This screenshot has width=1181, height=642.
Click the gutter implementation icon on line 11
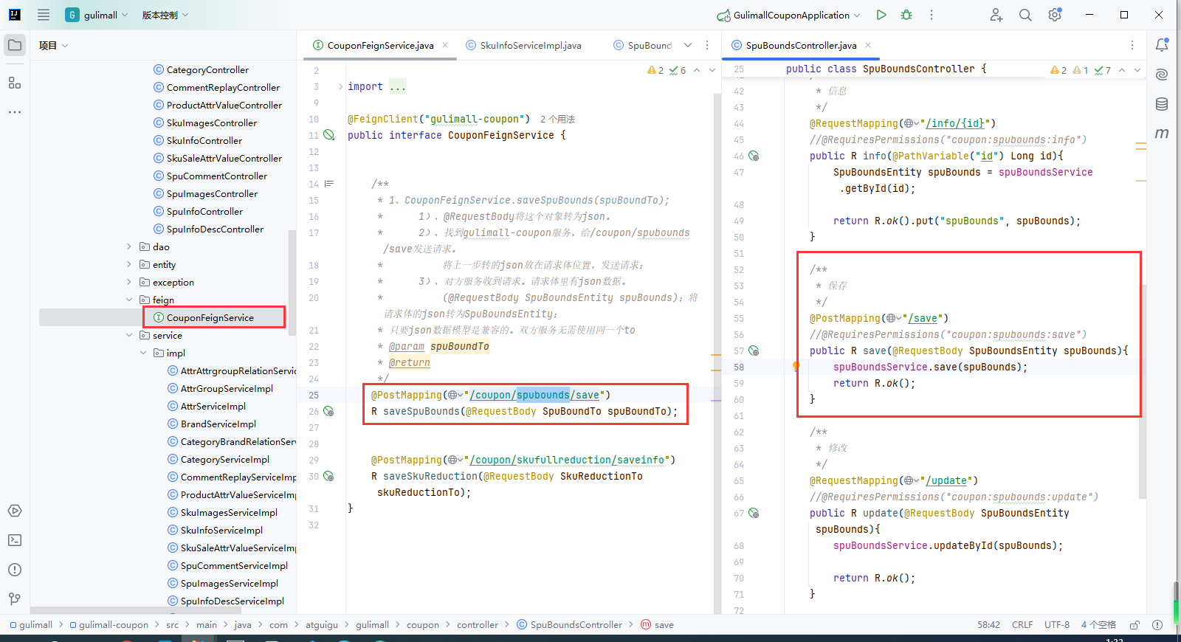tap(329, 135)
